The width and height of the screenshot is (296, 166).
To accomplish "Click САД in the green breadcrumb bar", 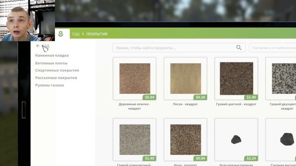I will coord(76,34).
